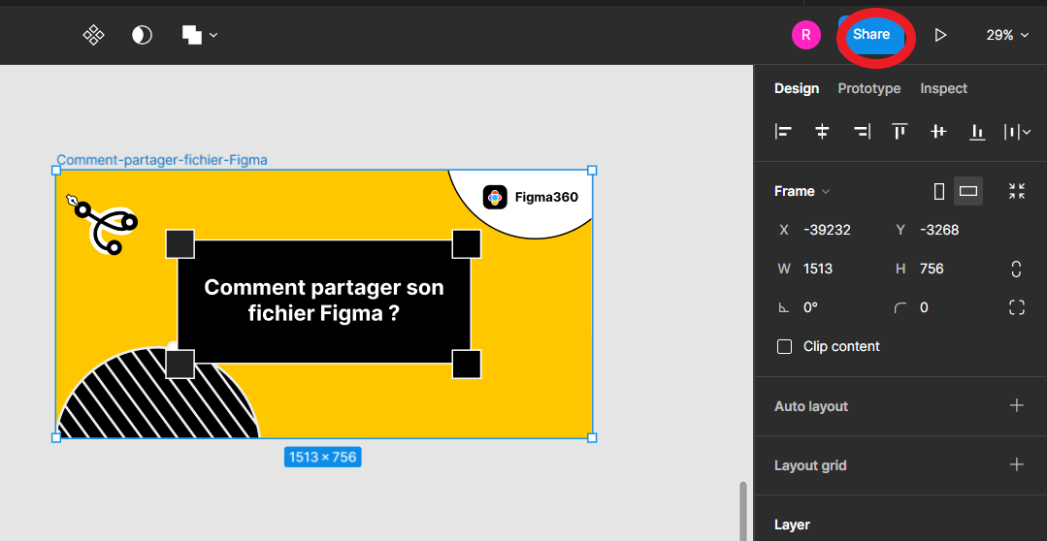
Task: Open the 29% zoom dropdown
Action: (1007, 35)
